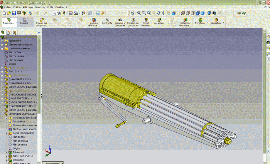The height and width of the screenshot is (164, 270).
Task: Open the Edition menu
Action: point(17,7)
